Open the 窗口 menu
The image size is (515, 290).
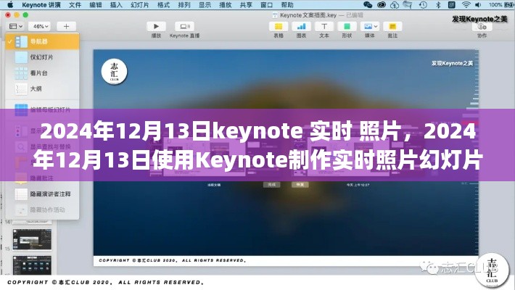click(x=266, y=5)
